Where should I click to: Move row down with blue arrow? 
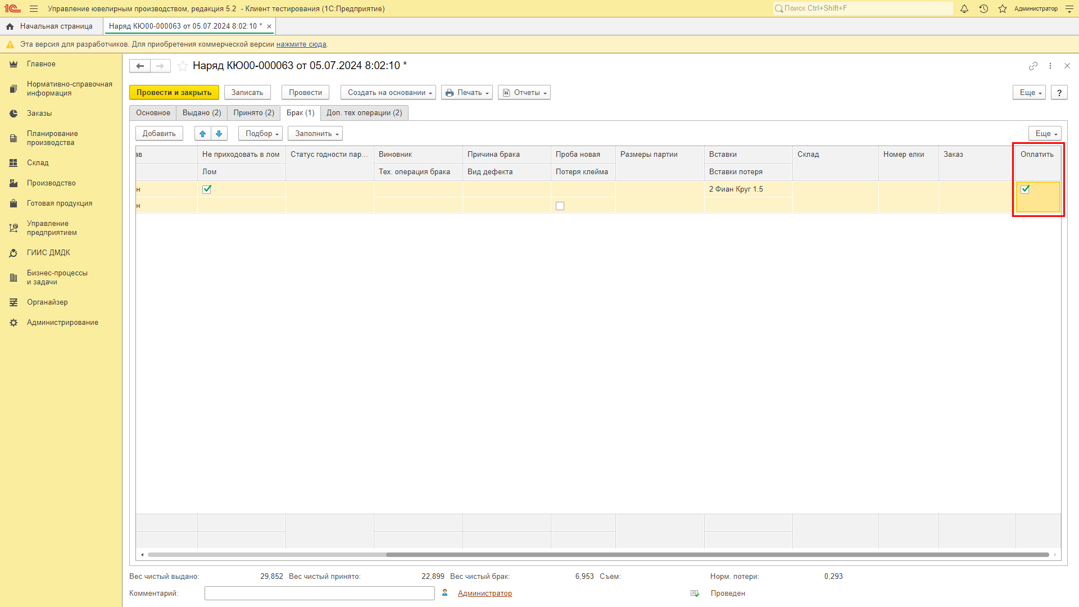(x=219, y=133)
